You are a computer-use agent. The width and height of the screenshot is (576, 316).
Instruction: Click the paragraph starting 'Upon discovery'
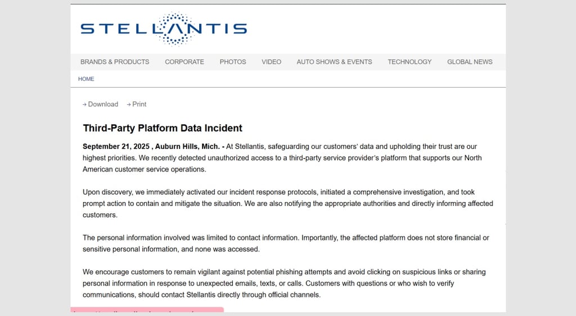pos(287,203)
